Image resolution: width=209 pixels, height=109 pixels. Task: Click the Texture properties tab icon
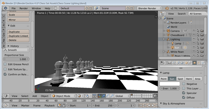199,63
